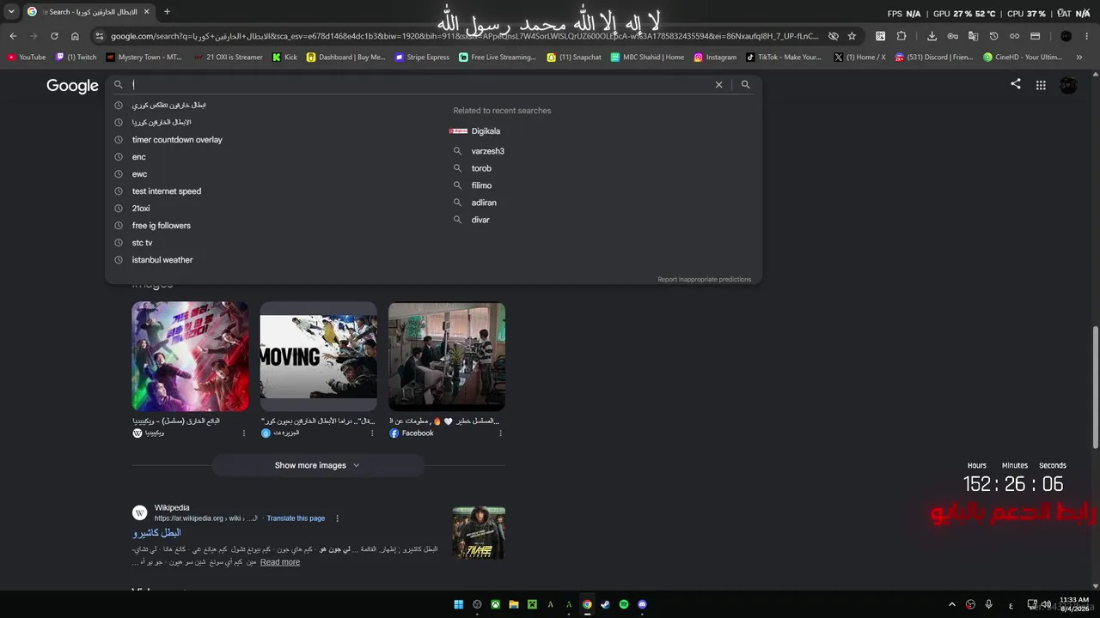
Task: Open options for the Facebook image result
Action: pyautogui.click(x=500, y=433)
